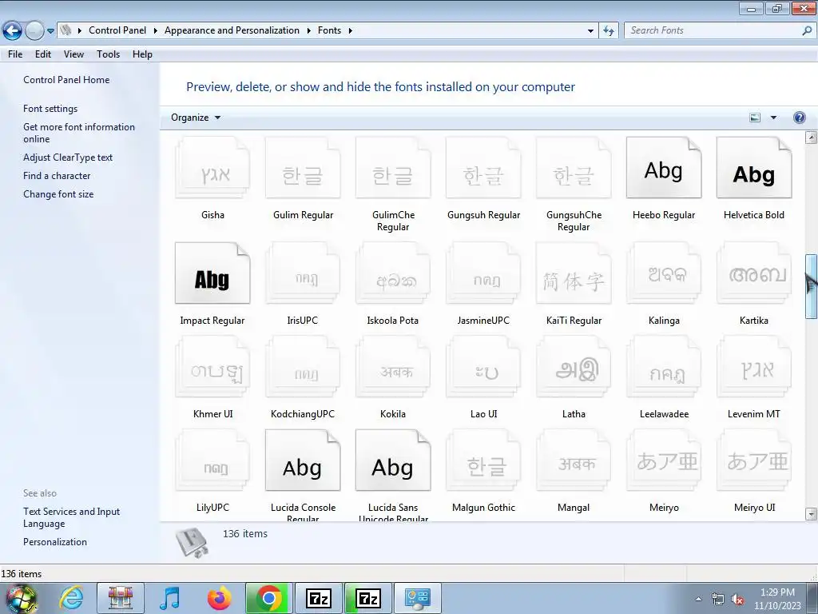Screen dimensions: 818x614
Task: Select the Lucida Sans Unicode Regular font
Action: tap(393, 460)
